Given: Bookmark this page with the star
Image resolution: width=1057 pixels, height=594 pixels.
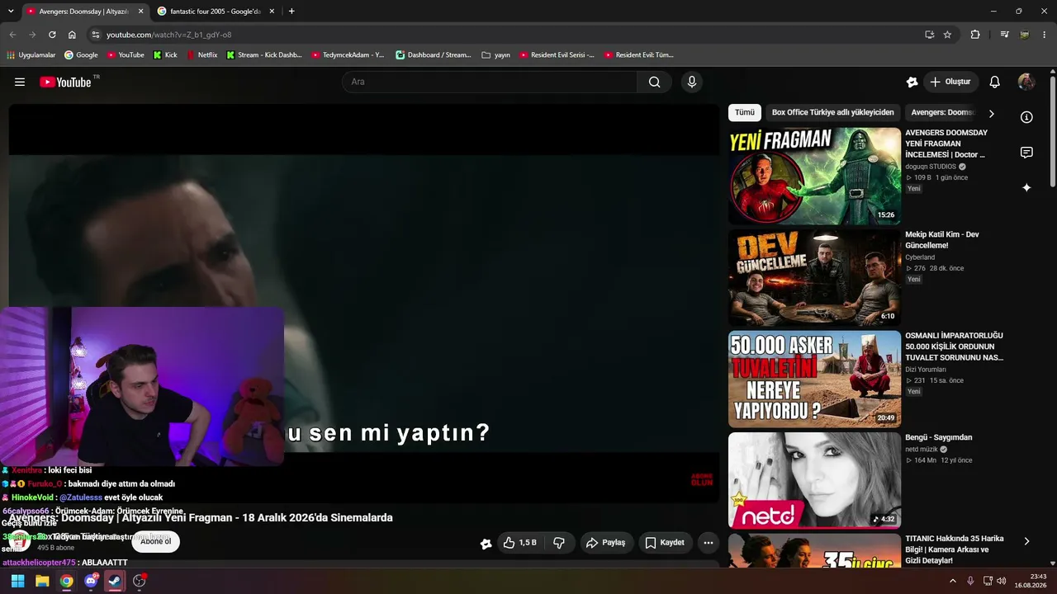Looking at the screenshot, I should 947,35.
